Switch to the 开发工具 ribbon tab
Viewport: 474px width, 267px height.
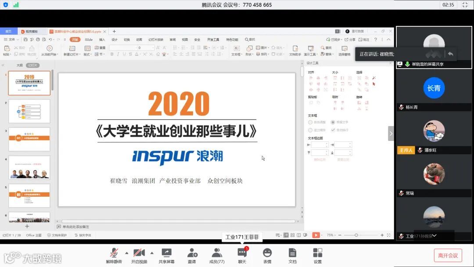pyautogui.click(x=213, y=40)
